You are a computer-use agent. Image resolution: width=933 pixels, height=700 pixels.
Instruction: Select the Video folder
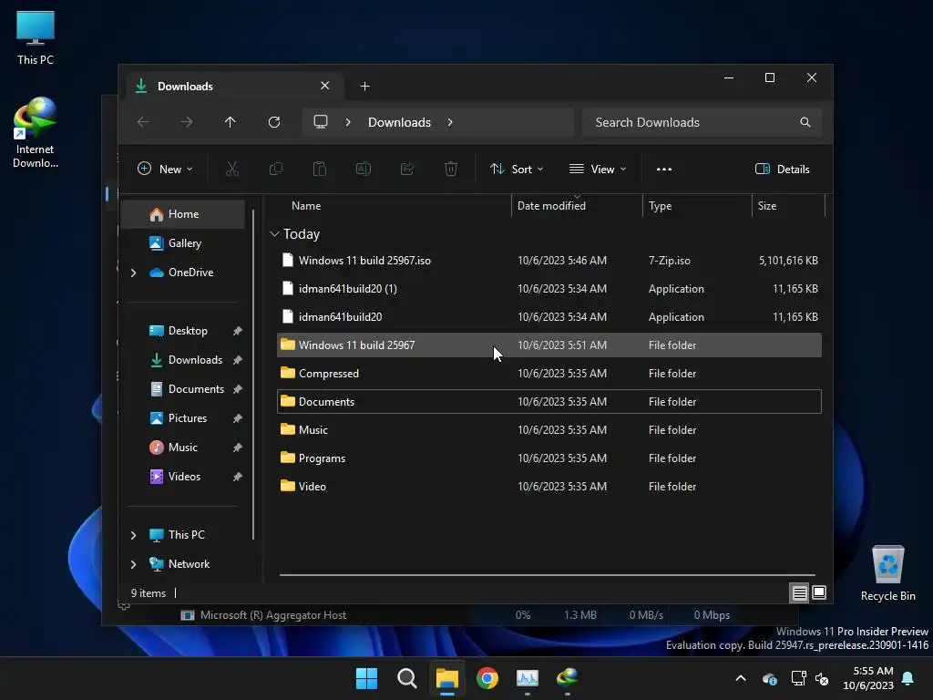[549, 487]
